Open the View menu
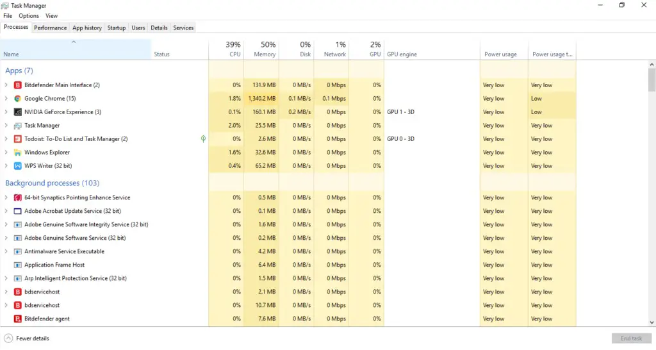Screen dimensions: 656x350 pyautogui.click(x=51, y=16)
